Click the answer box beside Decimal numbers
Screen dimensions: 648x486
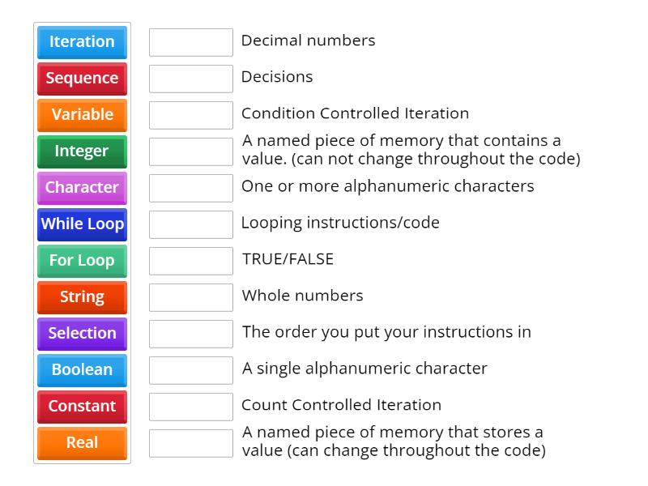tap(191, 42)
